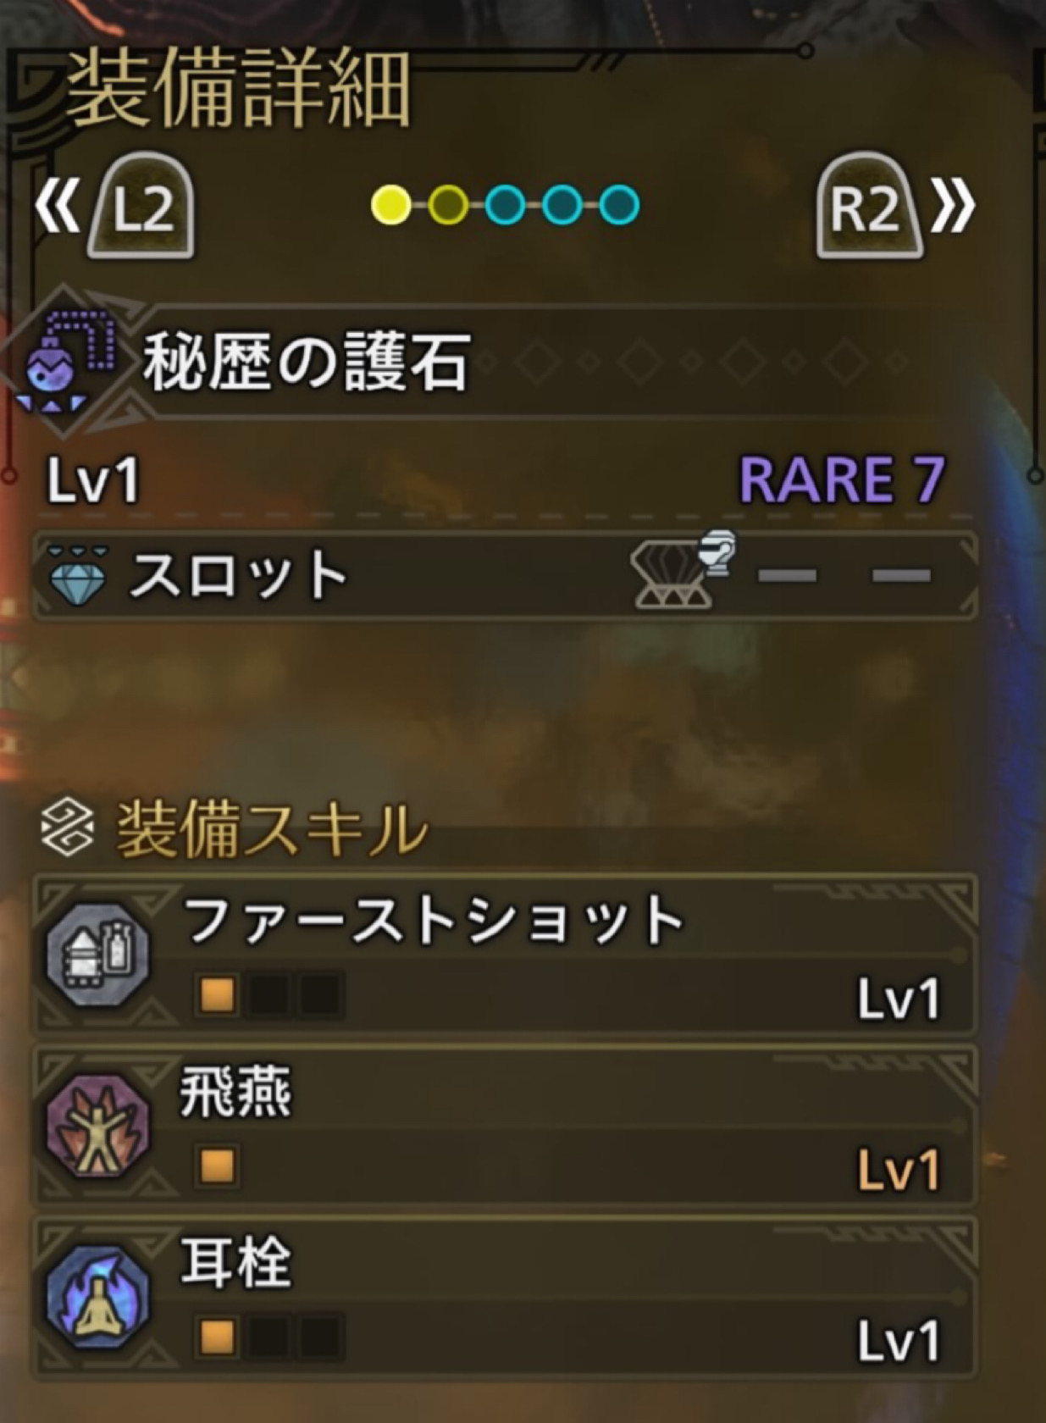Click the ファーストショット skill icon
This screenshot has width=1046, height=1423.
(98, 955)
